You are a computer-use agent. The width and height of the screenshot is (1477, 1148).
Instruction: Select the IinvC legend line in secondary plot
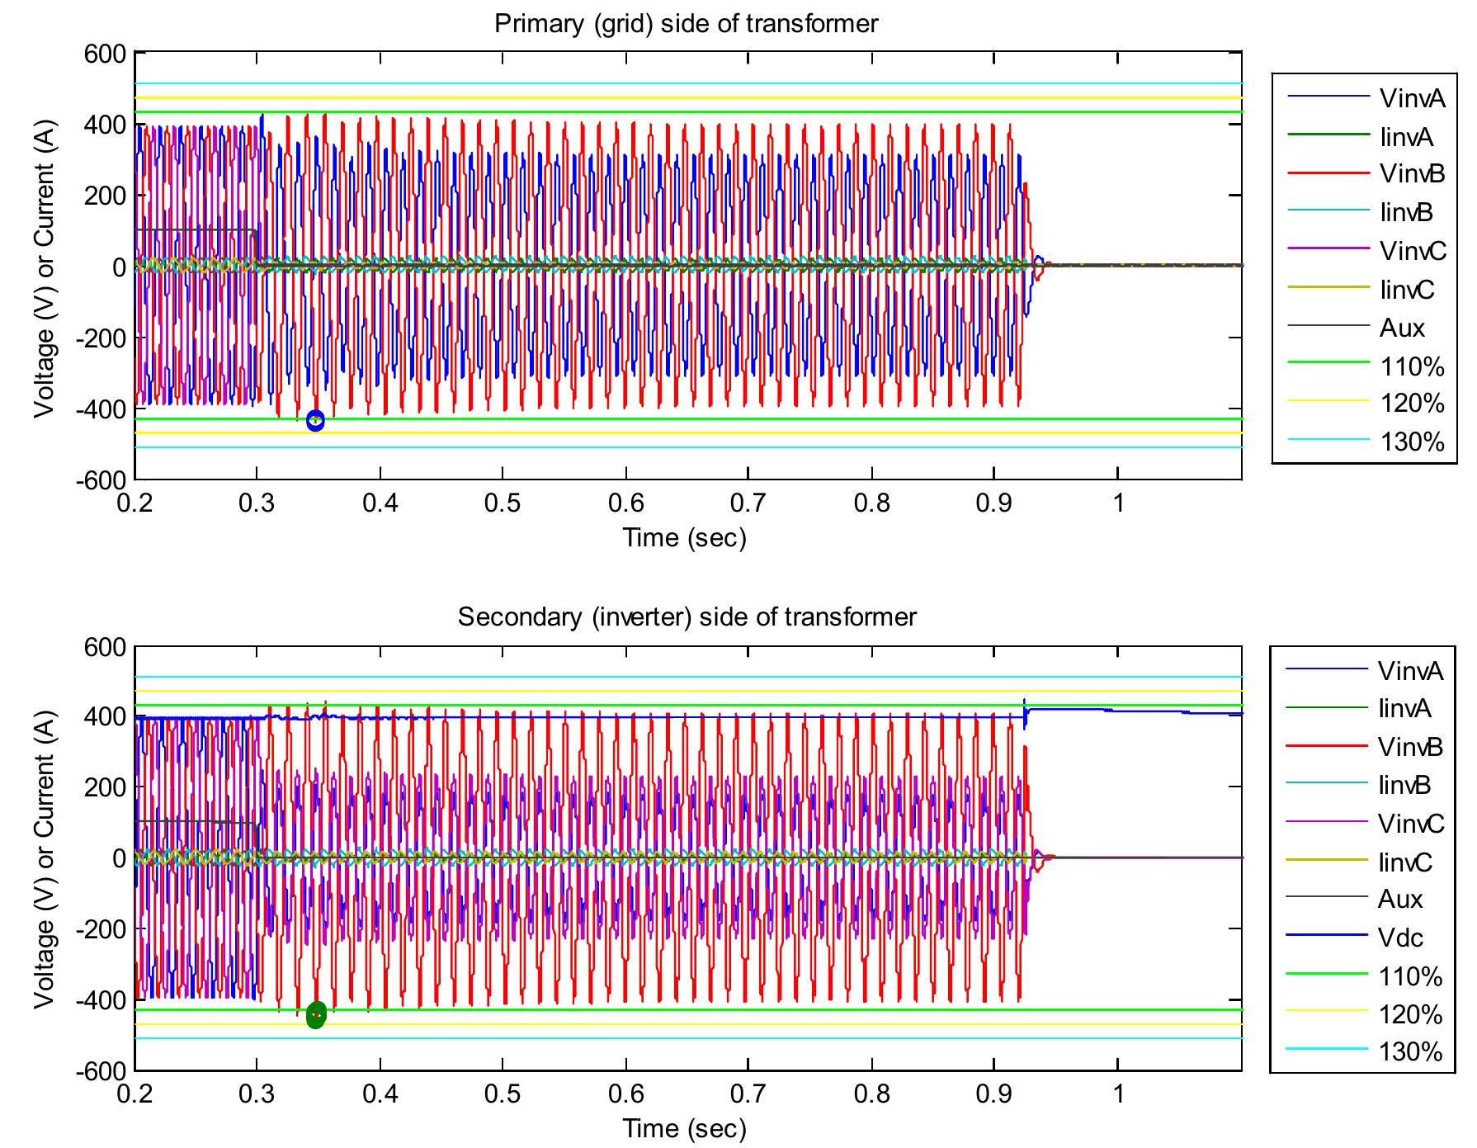point(1328,858)
